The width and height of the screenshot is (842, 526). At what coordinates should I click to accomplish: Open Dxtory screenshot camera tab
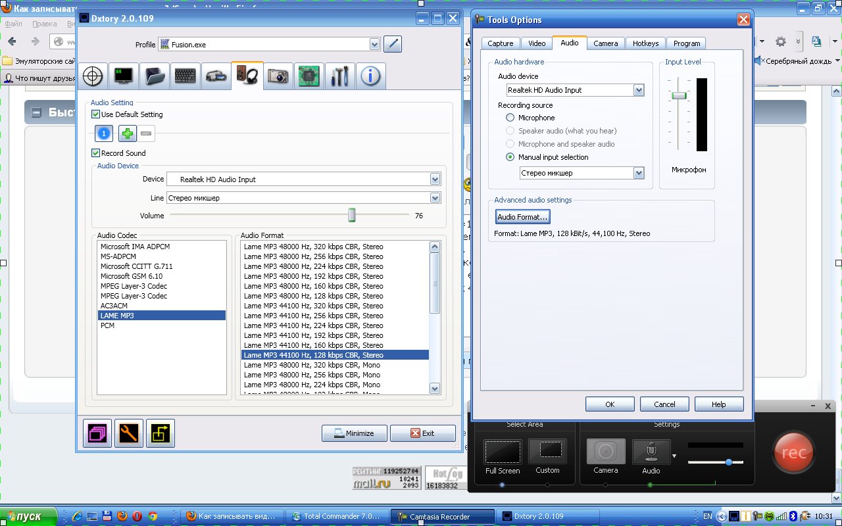point(278,76)
